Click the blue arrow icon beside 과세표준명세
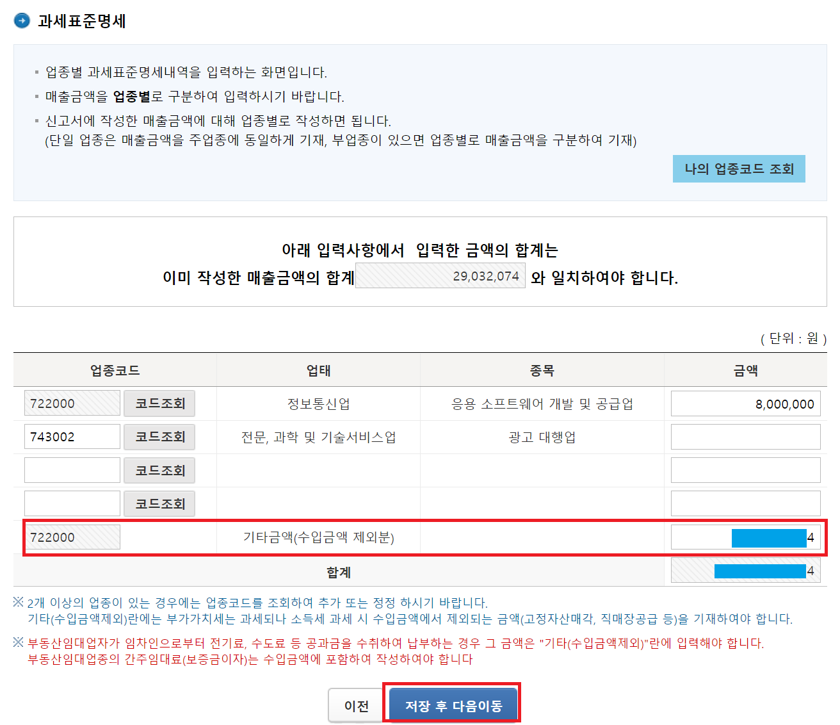This screenshot has width=840, height=725. click(22, 20)
